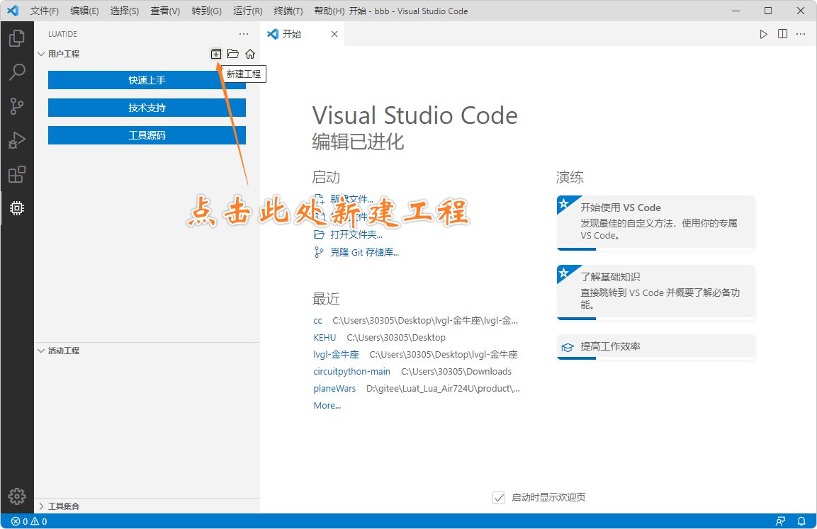This screenshot has width=817, height=529.
Task: Open the Manage gear settings icon
Action: (x=17, y=496)
